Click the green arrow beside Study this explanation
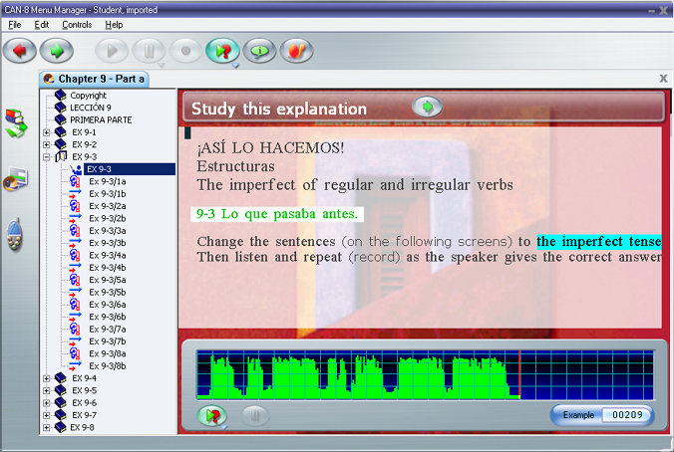The width and height of the screenshot is (674, 452). pyautogui.click(x=427, y=108)
